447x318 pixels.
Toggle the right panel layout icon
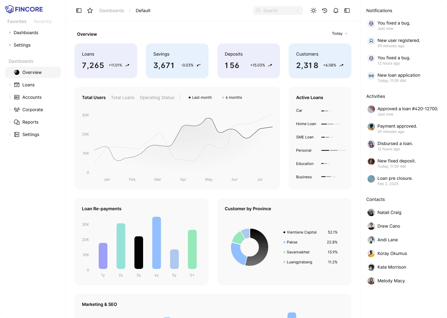point(347,10)
